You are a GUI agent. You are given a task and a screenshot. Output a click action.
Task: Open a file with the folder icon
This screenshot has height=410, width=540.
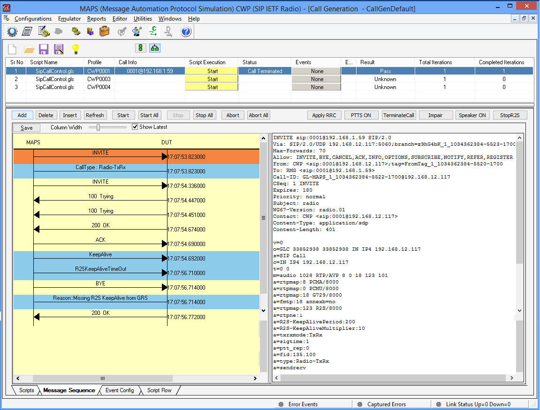coord(29,50)
